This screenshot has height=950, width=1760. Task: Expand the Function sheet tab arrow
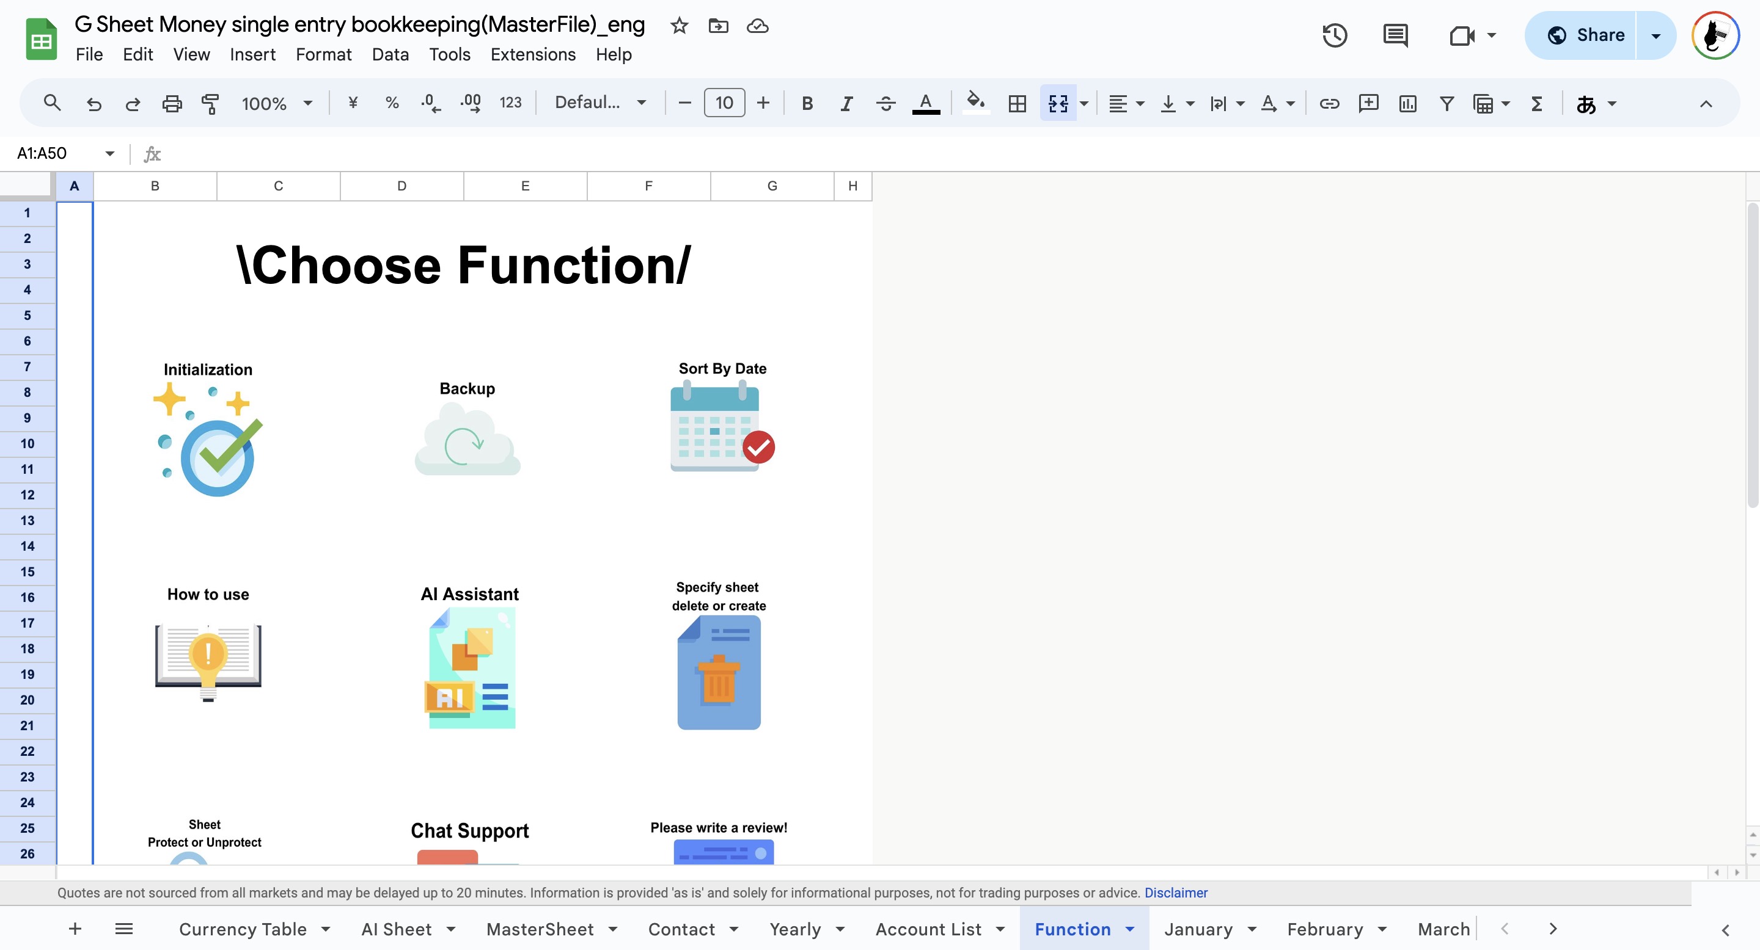coord(1130,929)
